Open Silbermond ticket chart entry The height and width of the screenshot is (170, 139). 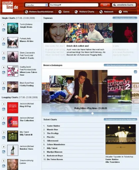[x=53, y=141]
